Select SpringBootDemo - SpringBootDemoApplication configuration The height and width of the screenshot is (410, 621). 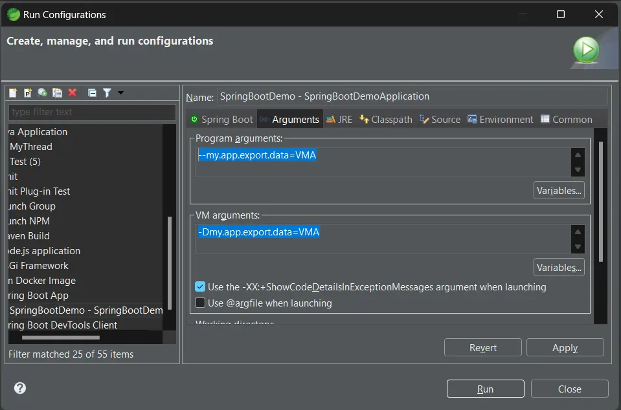click(x=85, y=310)
